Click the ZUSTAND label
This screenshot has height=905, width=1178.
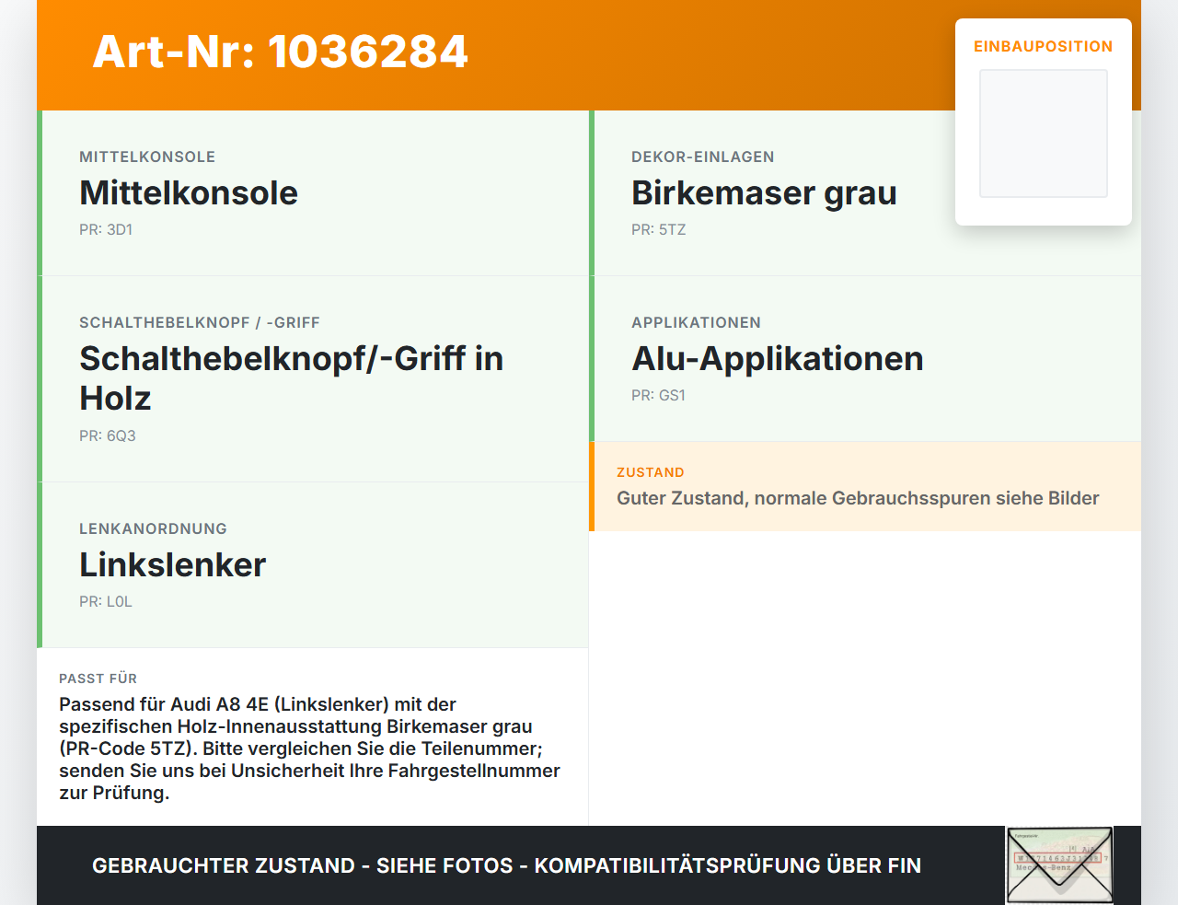pyautogui.click(x=651, y=472)
